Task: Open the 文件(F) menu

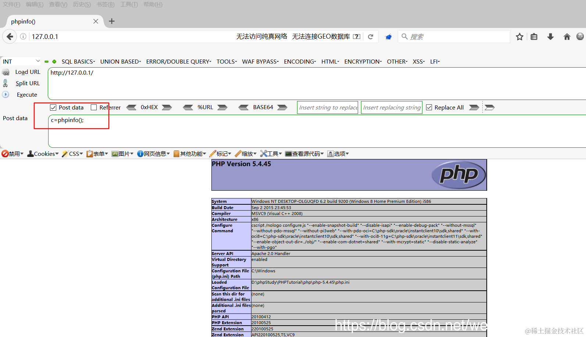Action: 11,4
